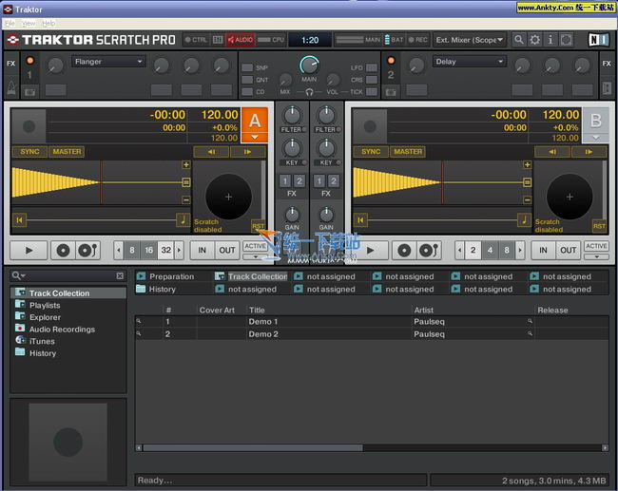Enable SNP snap checkbox

247,67
